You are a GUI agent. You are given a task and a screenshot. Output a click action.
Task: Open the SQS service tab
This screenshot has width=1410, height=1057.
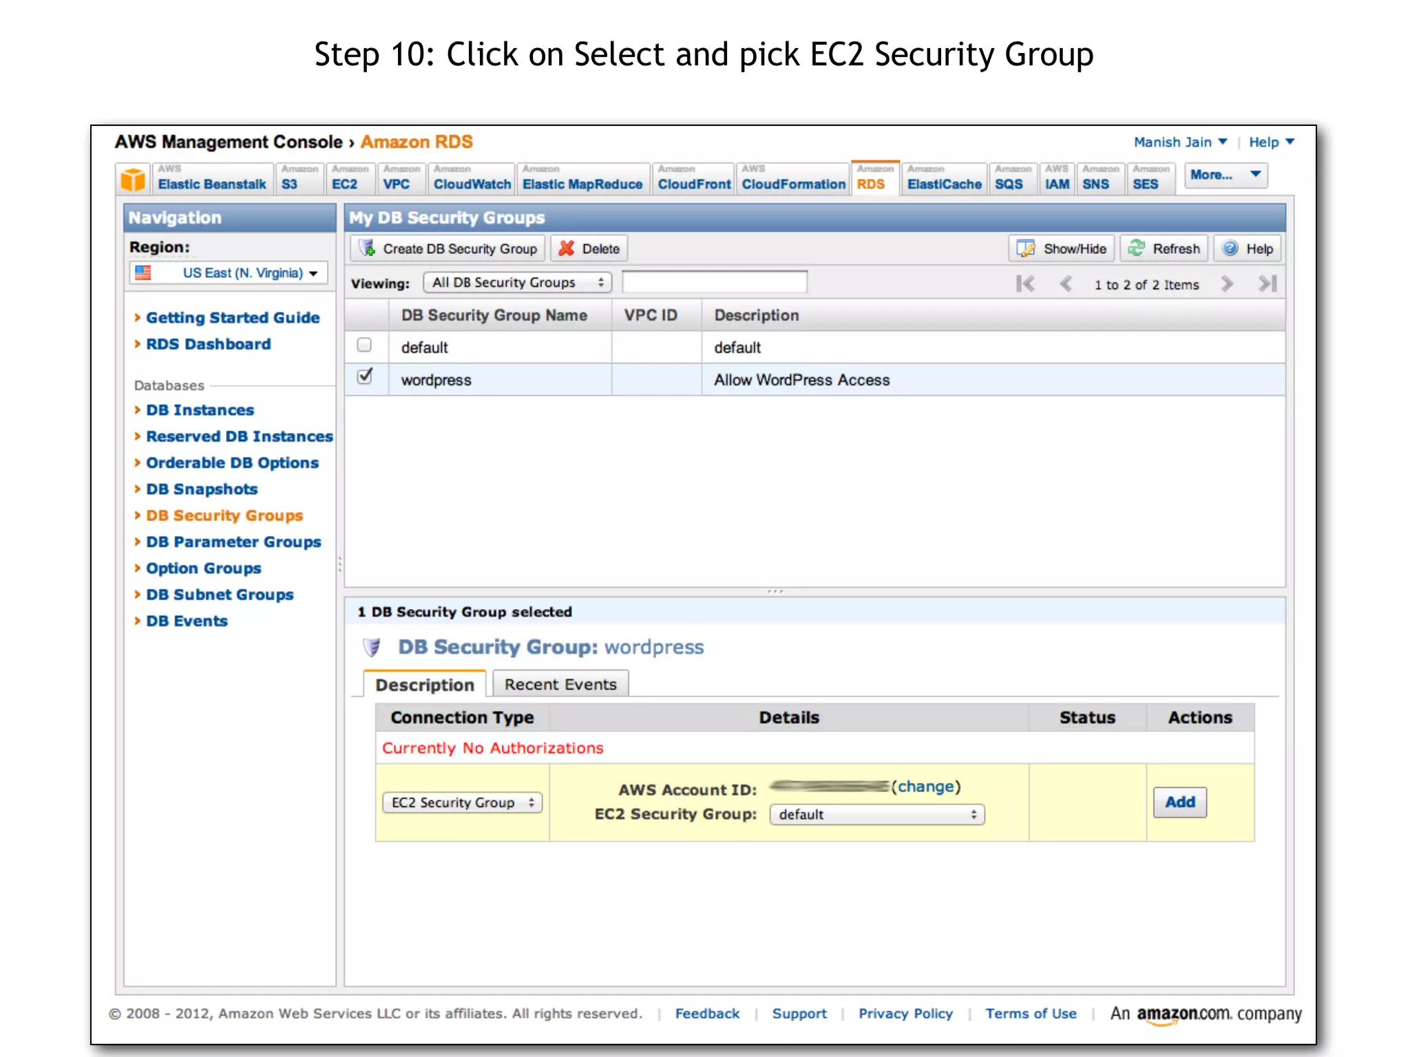pos(1013,178)
